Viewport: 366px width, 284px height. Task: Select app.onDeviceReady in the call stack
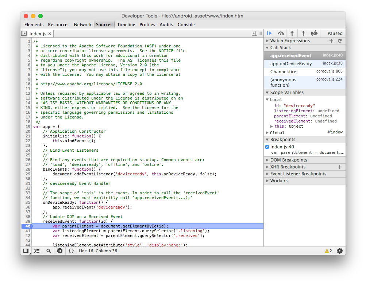(291, 64)
